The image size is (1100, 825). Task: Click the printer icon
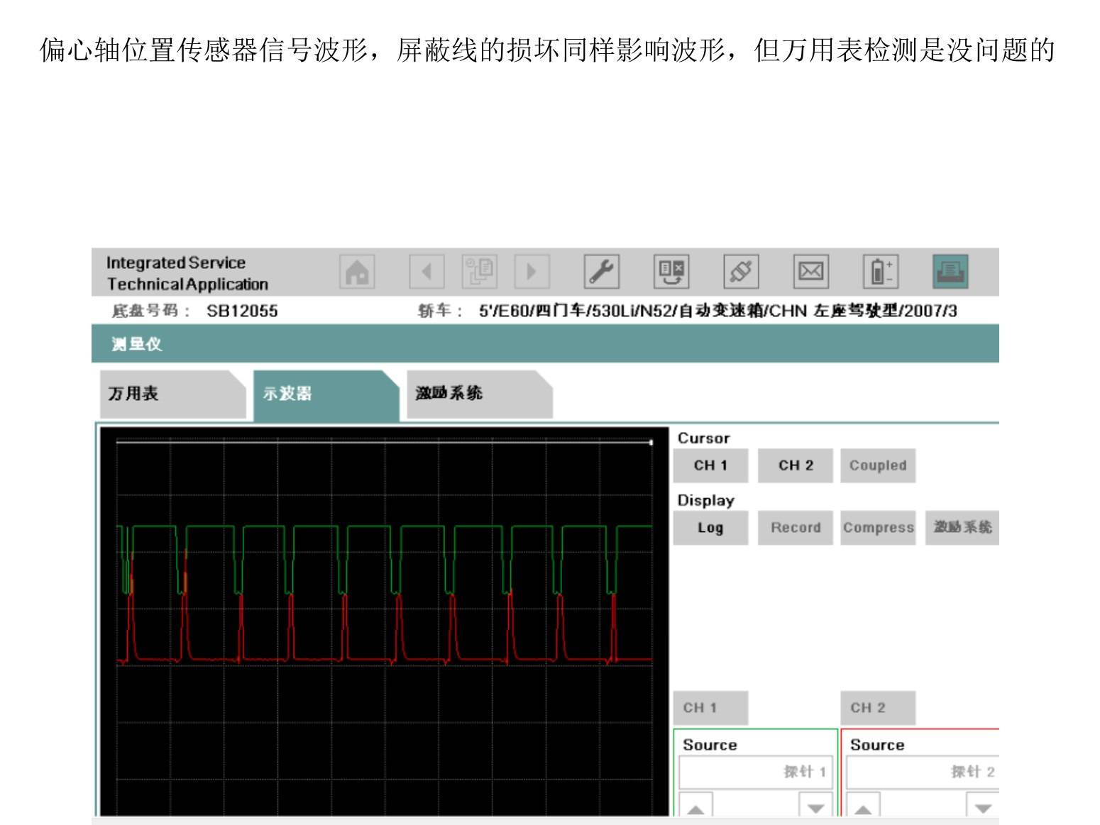[x=950, y=272]
